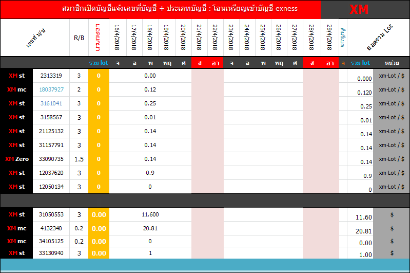
Task: Select the 19/4/2018 date column header
Action: 166,38
